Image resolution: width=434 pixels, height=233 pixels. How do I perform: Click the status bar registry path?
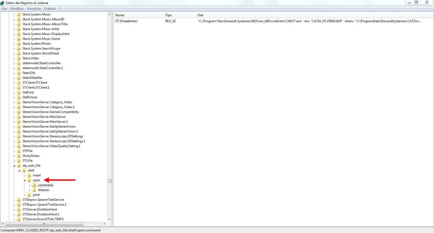tap(50, 230)
